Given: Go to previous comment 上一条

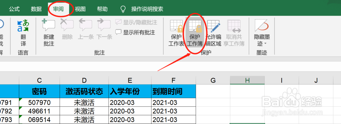Looking at the screenshot, I should [86, 30].
